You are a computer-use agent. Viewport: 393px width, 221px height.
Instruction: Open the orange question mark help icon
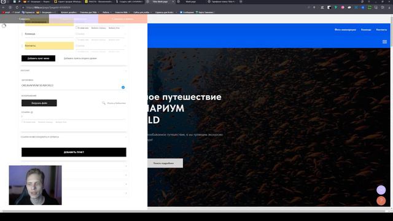[x=381, y=201]
